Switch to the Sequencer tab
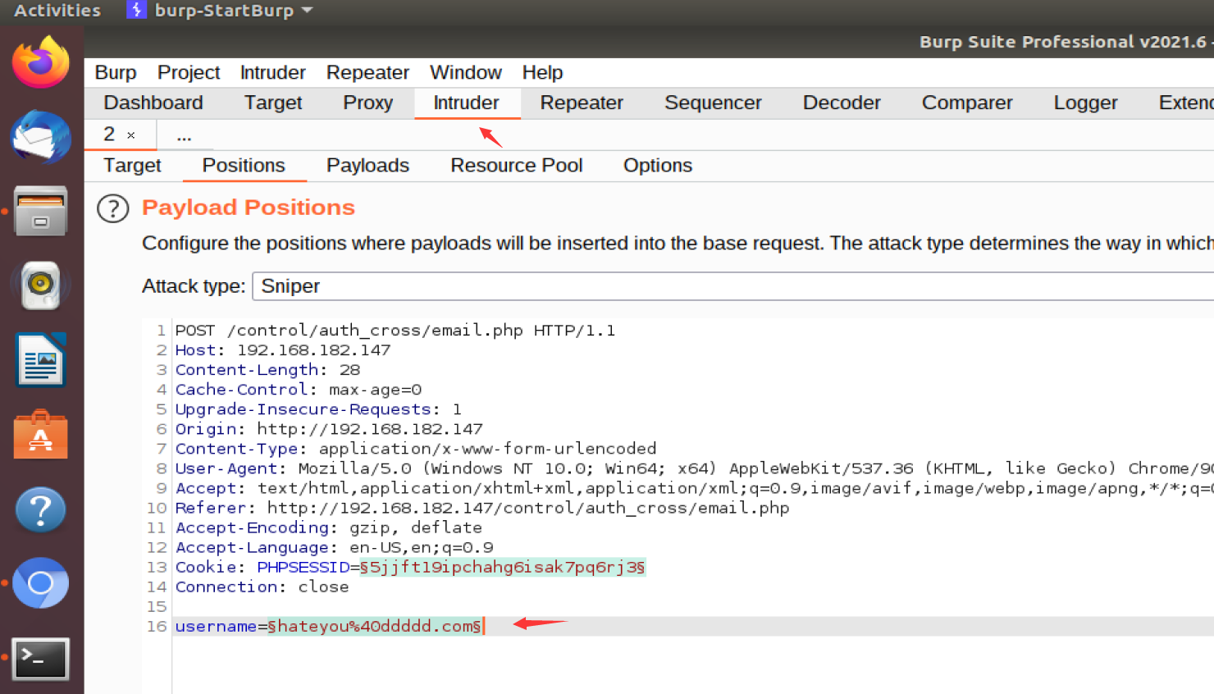 (713, 103)
